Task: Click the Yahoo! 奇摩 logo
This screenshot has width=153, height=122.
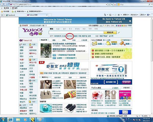Action: (x=32, y=32)
